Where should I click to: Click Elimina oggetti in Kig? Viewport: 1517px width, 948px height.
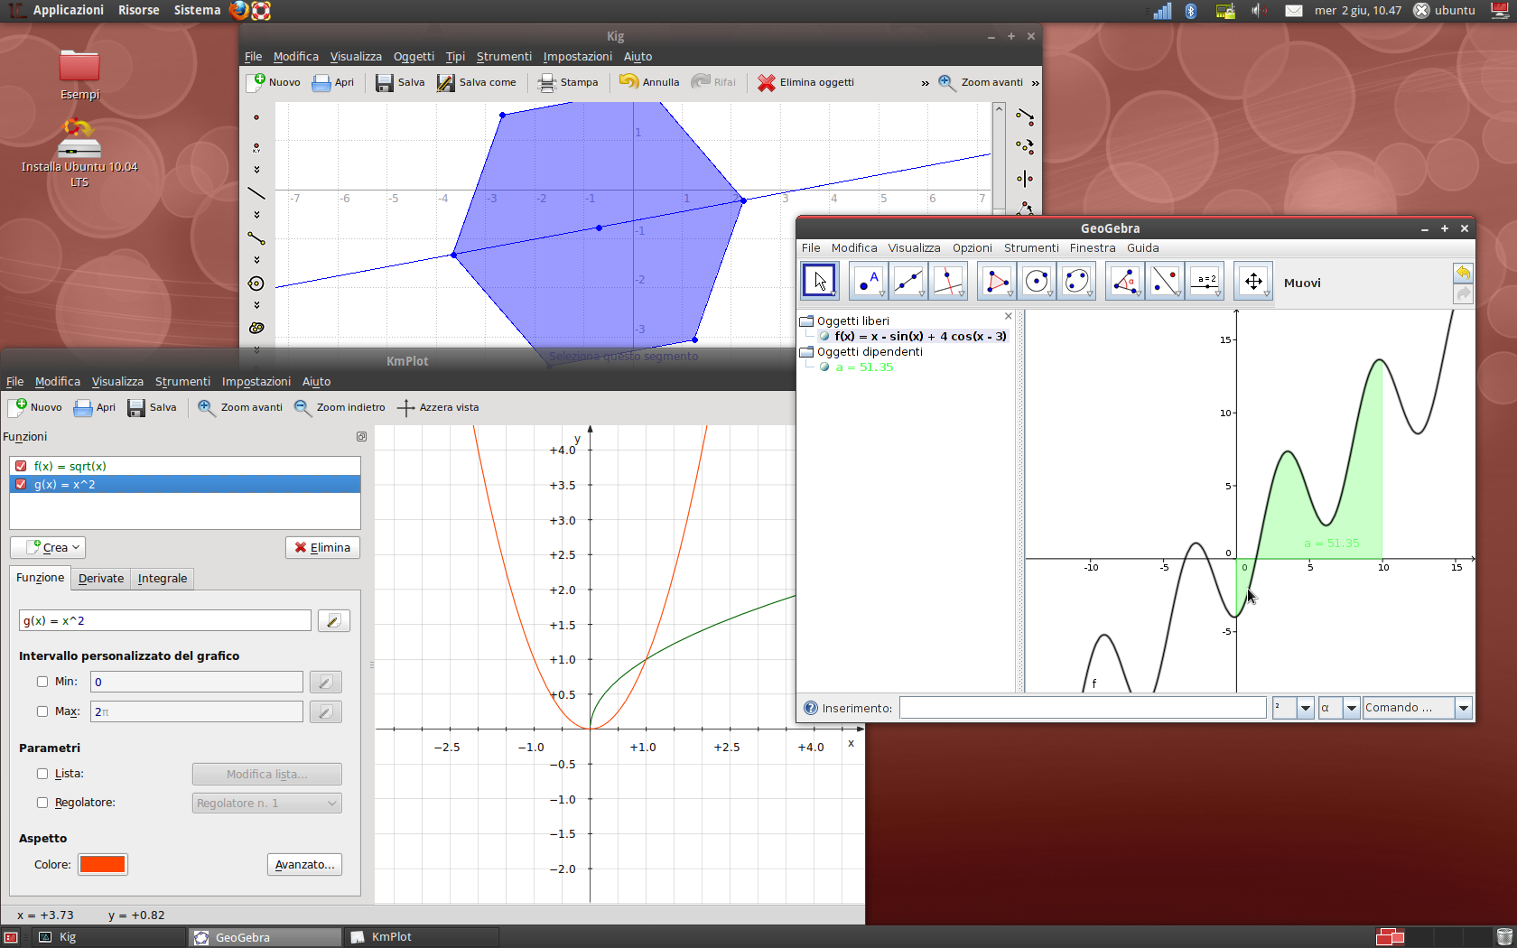[x=805, y=82]
